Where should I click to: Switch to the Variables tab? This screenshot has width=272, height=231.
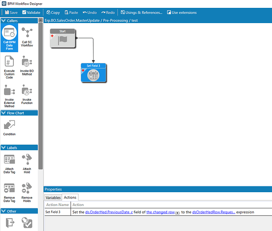(53, 198)
